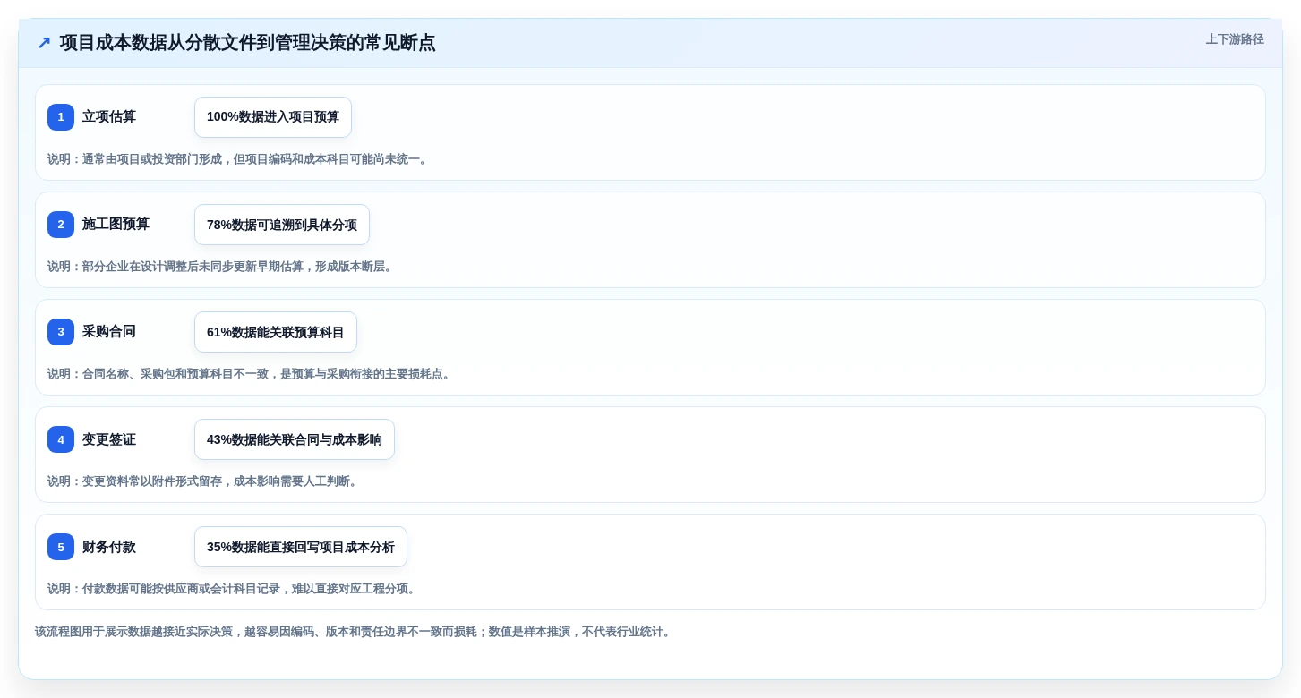The width and height of the screenshot is (1301, 698).
Task: Click the 35%数据能直接回写项目成本分析 chip
Action: (x=301, y=547)
